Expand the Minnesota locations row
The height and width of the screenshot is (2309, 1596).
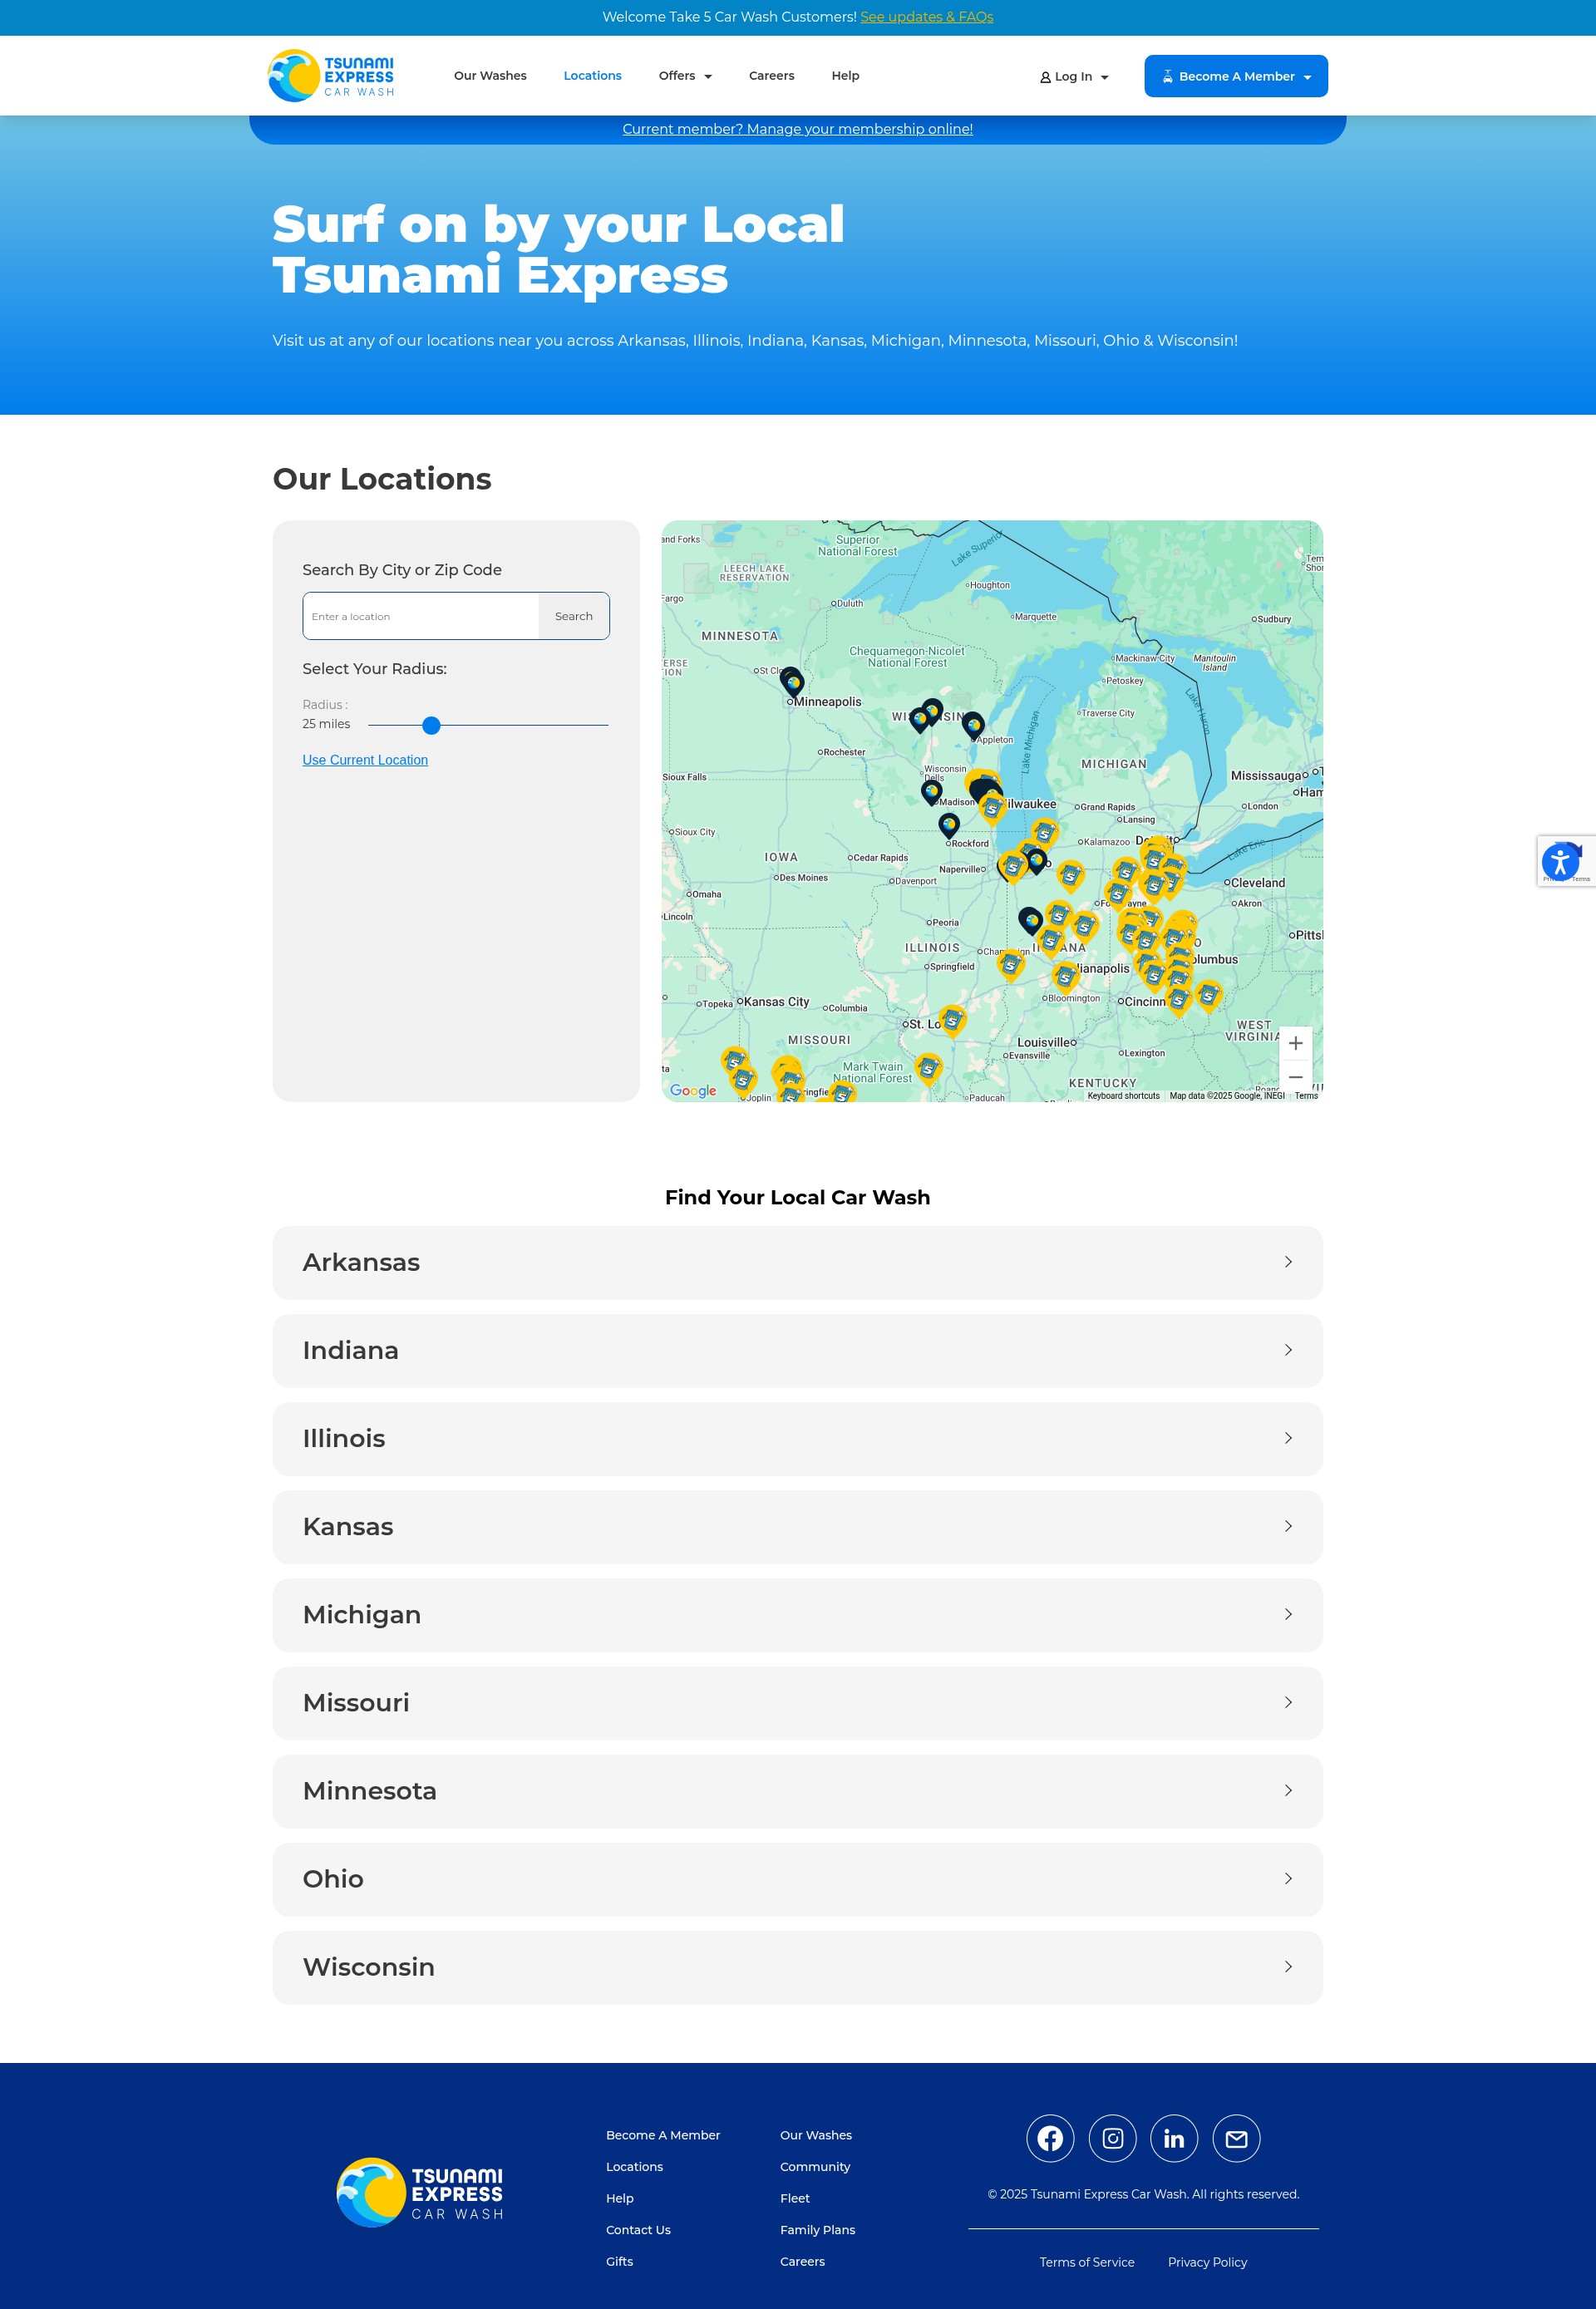[x=797, y=1790]
